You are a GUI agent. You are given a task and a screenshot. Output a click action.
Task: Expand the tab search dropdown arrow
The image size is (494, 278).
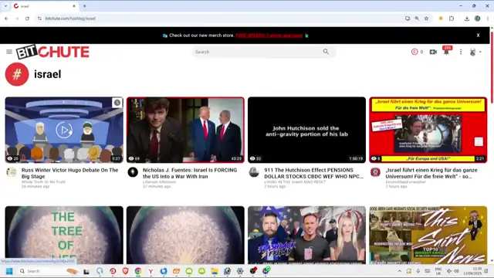click(5, 6)
